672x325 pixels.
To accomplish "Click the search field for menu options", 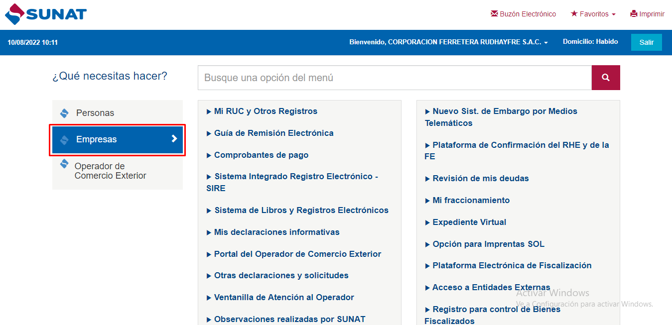I will click(395, 78).
